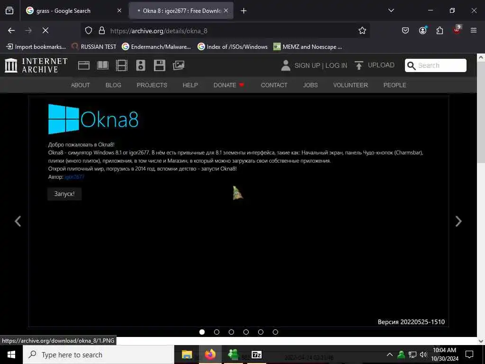
Task: Open the Endermanch/Malware bookmark
Action: pos(156,47)
